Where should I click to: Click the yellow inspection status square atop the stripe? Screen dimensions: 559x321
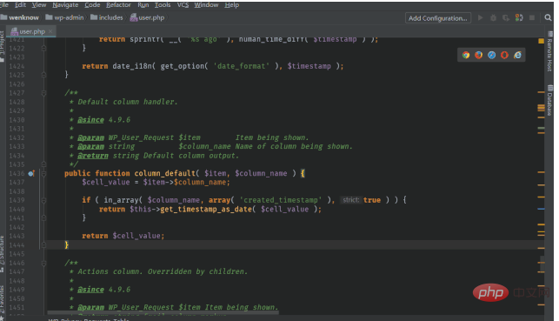[x=541, y=41]
